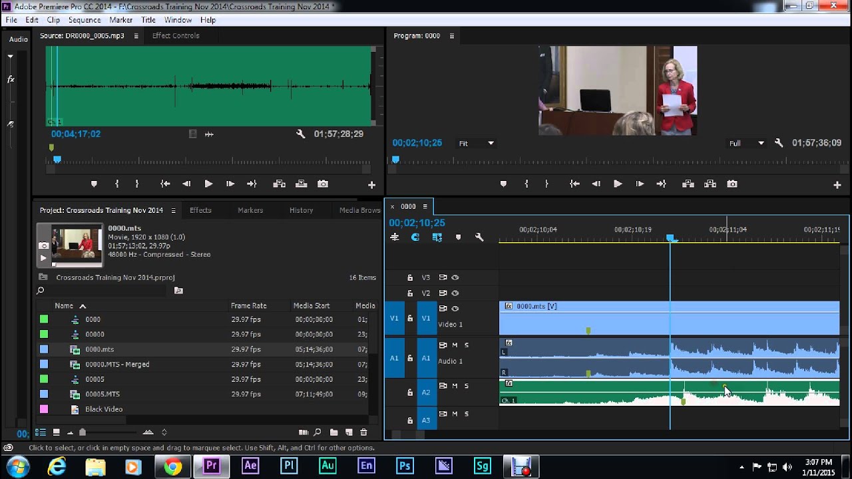This screenshot has height=479, width=852.
Task: Toggle V2 track visibility eye
Action: pyautogui.click(x=455, y=293)
